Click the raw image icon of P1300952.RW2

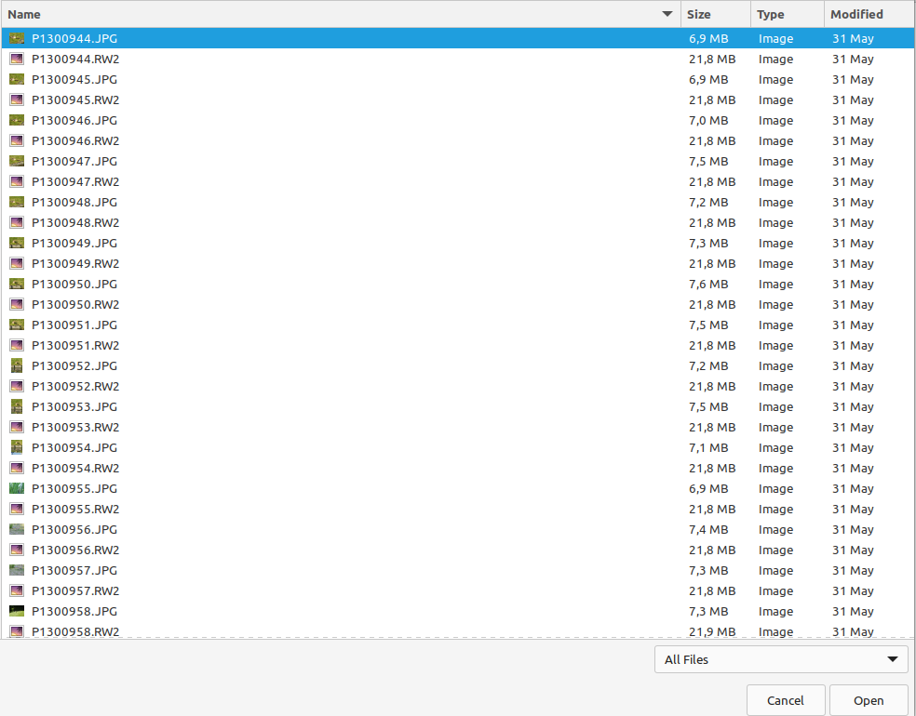tap(17, 386)
